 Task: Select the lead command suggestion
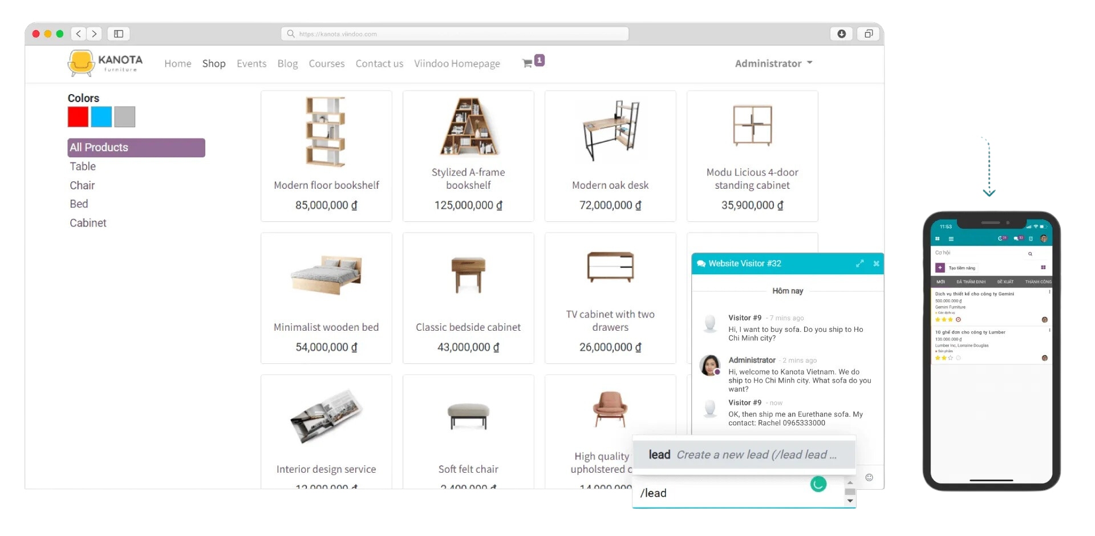[744, 454]
